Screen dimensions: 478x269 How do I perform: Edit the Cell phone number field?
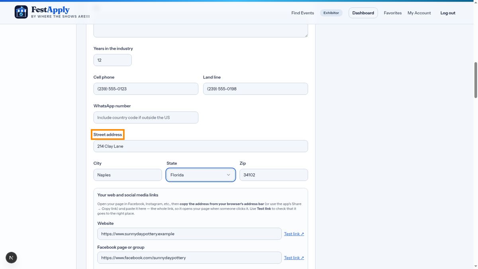point(146,89)
